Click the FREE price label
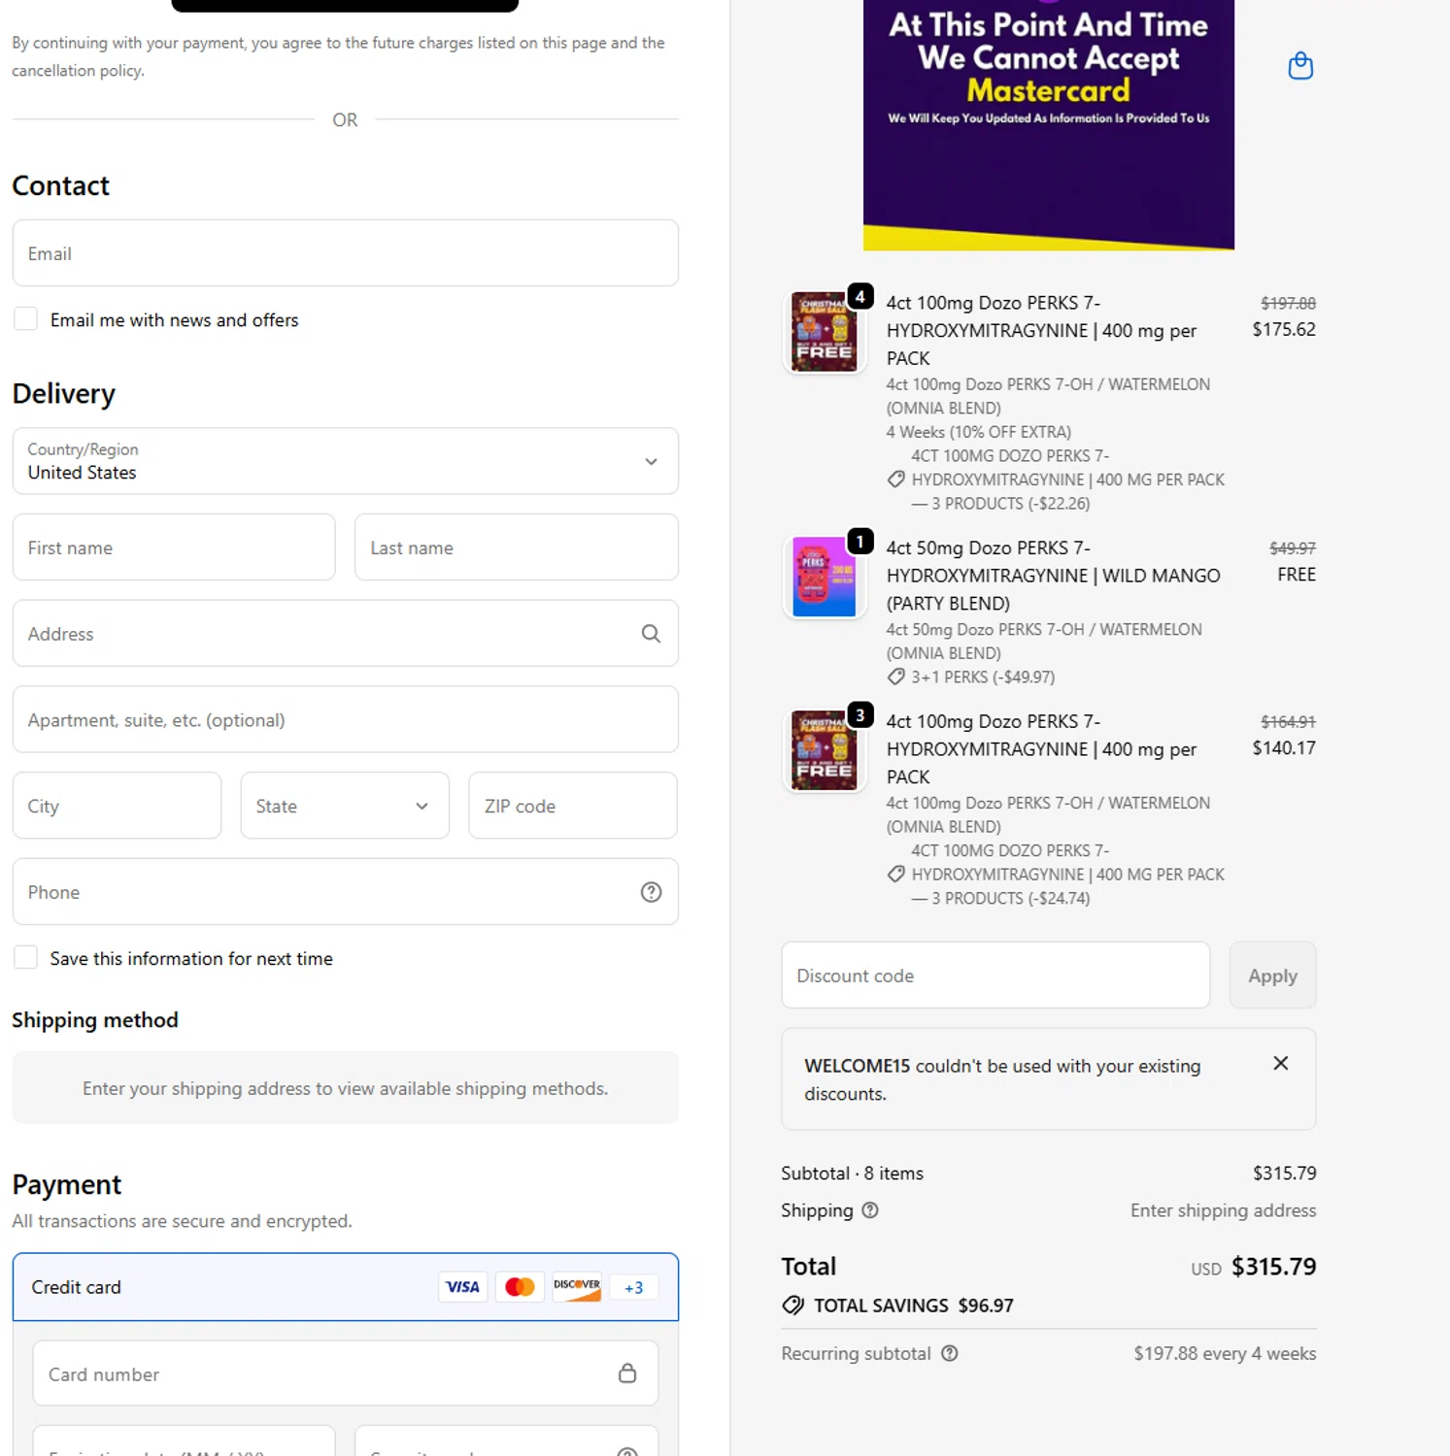The width and height of the screenshot is (1450, 1456). point(1297,575)
